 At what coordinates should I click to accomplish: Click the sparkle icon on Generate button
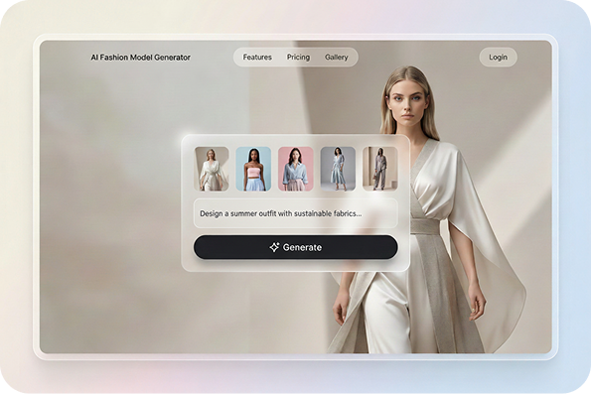274,247
